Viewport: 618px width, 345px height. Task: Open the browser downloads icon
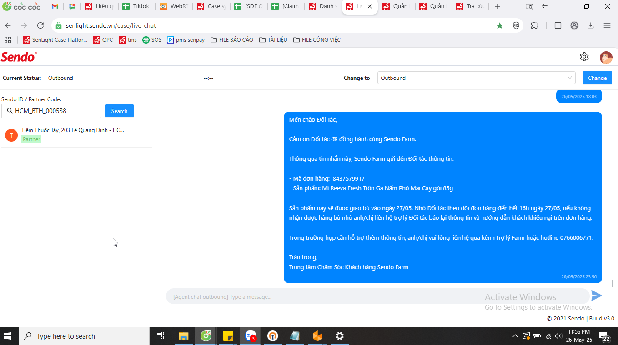click(591, 25)
